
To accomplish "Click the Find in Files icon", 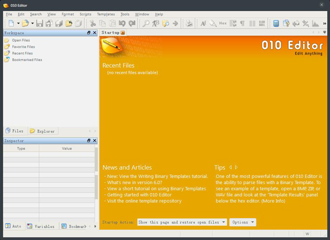I will pyautogui.click(x=166, y=23).
